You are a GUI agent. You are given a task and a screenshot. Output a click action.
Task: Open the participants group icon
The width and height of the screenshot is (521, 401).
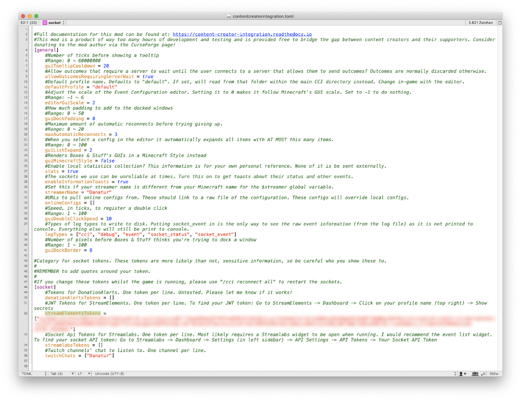point(475,373)
